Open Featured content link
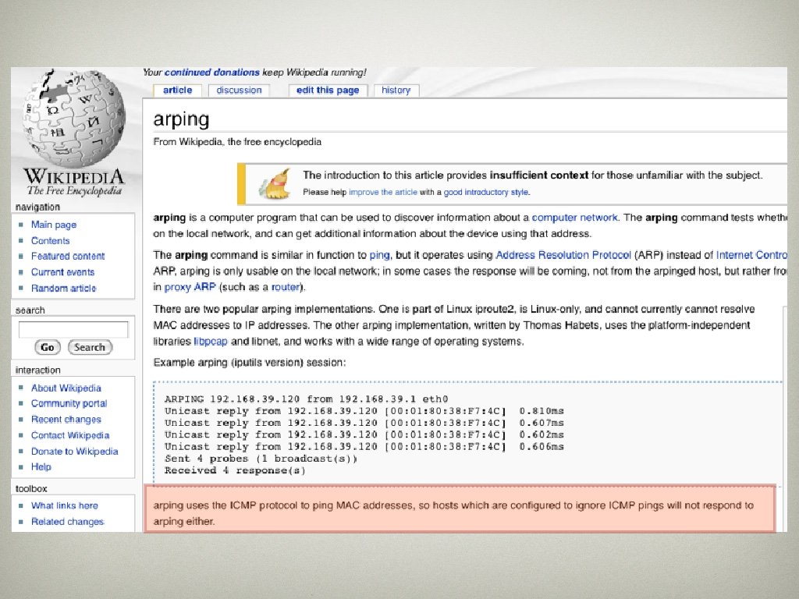799x599 pixels. coord(68,256)
